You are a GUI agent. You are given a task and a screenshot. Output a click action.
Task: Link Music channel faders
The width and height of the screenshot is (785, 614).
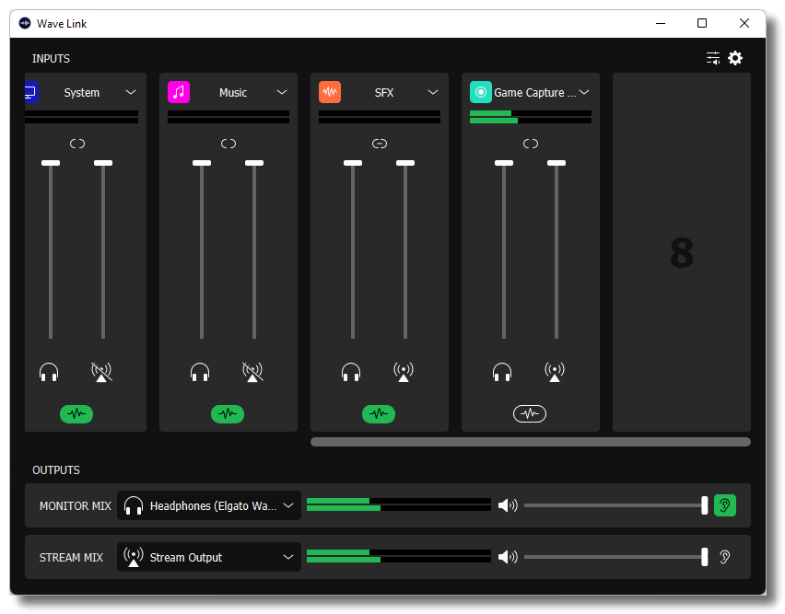coord(228,144)
